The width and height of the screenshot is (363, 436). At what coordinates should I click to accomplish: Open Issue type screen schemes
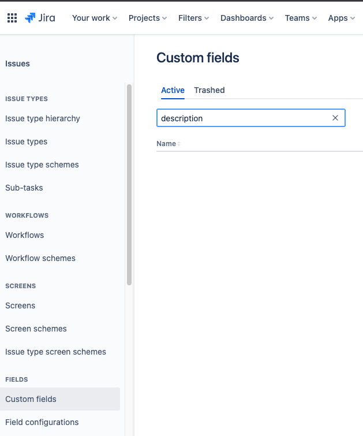coord(55,352)
